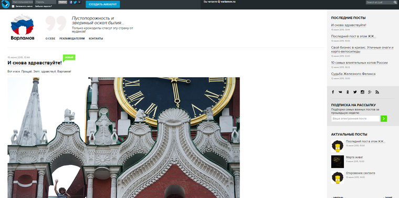This screenshot has height=198, width=399.
Task: Log in with Facebook icon in top bar
Action: tap(71, 2)
